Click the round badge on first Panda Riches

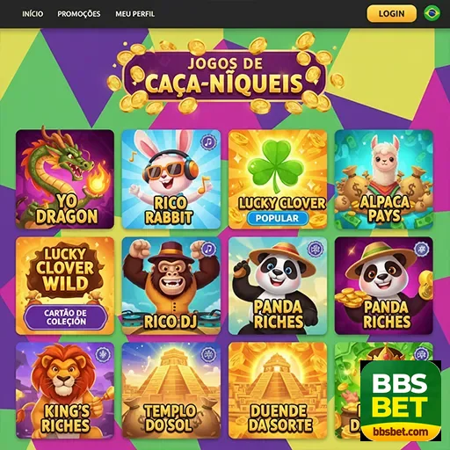(x=315, y=250)
